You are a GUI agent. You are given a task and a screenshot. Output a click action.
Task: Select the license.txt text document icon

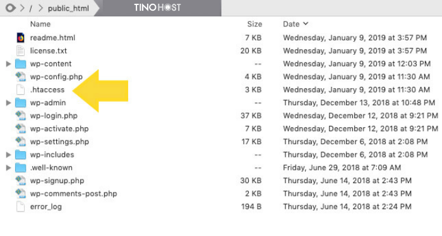20,51
